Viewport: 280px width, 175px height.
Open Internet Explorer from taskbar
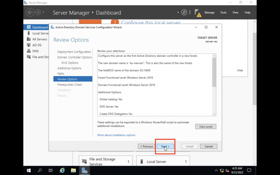[62, 170]
